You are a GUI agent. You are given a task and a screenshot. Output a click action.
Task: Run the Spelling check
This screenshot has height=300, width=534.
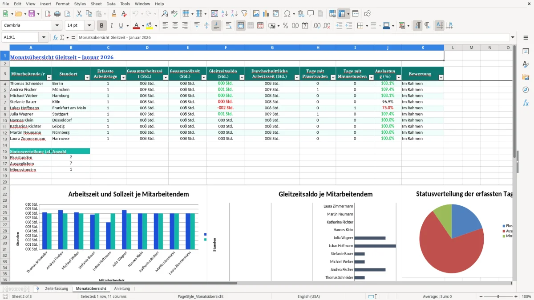(x=174, y=14)
